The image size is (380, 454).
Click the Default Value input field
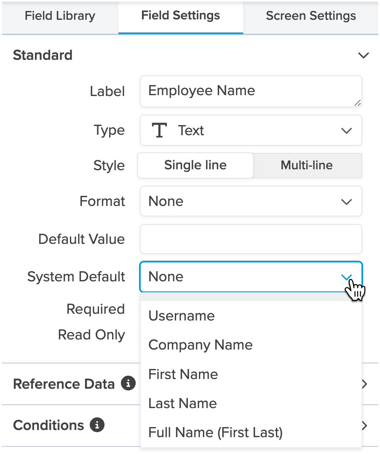tap(251, 239)
